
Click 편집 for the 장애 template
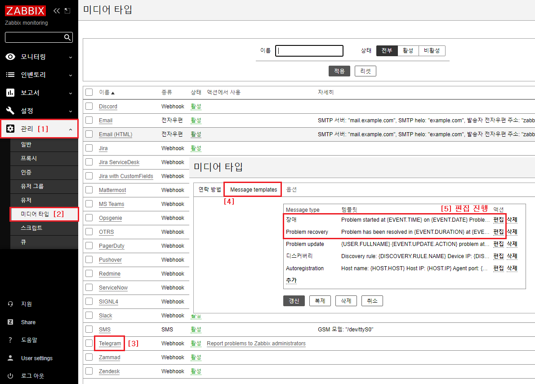499,219
